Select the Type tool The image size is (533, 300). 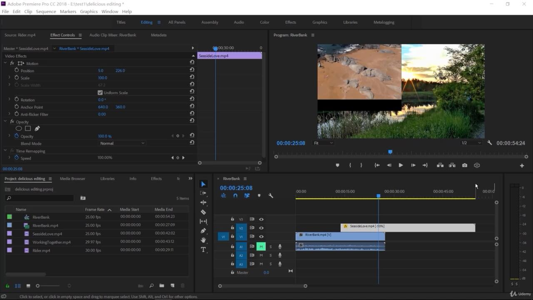coord(203,250)
